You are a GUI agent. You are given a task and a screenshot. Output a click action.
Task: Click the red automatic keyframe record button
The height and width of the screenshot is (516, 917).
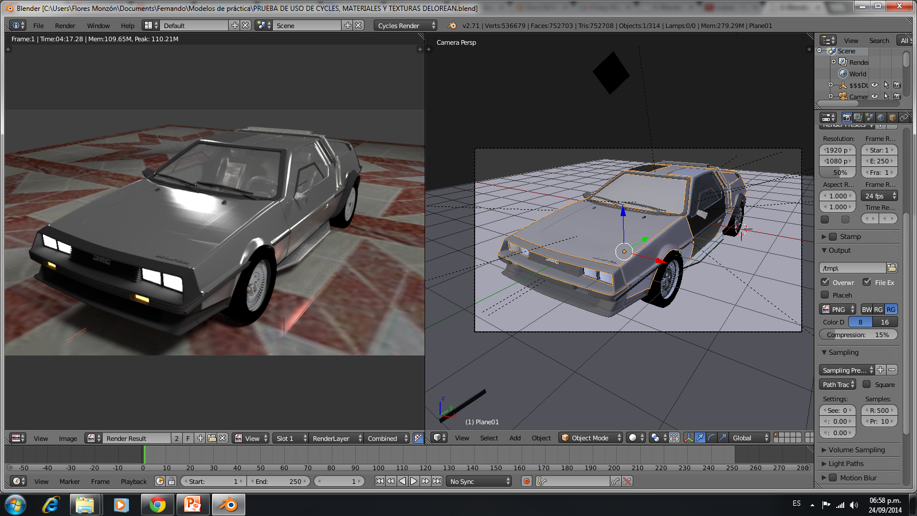pyautogui.click(x=527, y=482)
